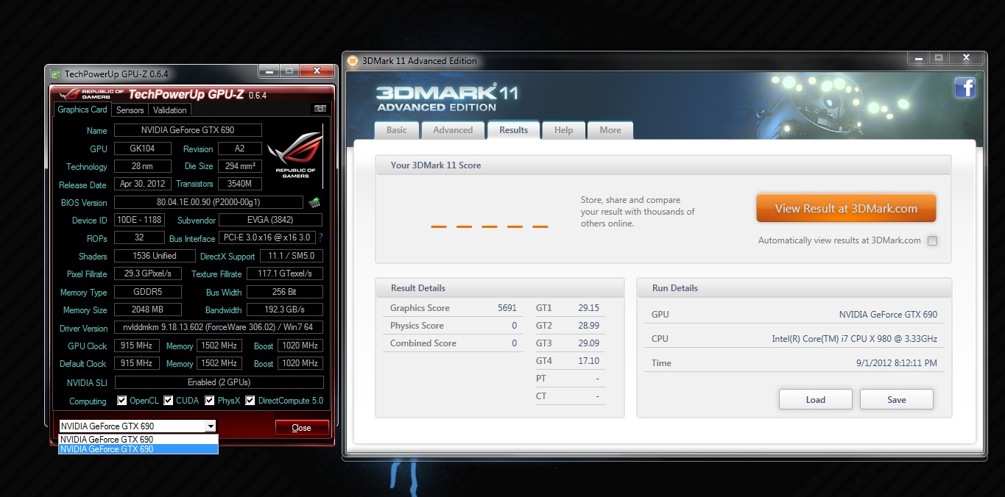Click the Transistors 3540M field
Viewport: 1005px width, 497px height.
pos(239,184)
